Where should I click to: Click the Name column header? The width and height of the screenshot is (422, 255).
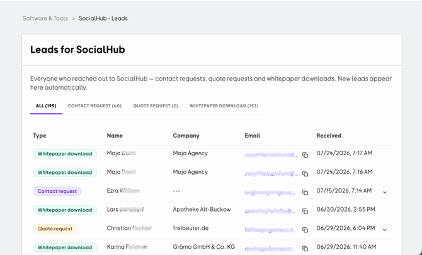(x=115, y=136)
